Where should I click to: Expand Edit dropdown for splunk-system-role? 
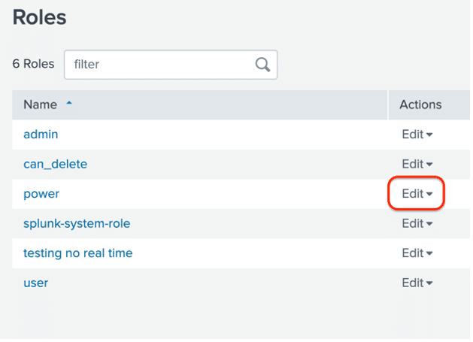[417, 223]
